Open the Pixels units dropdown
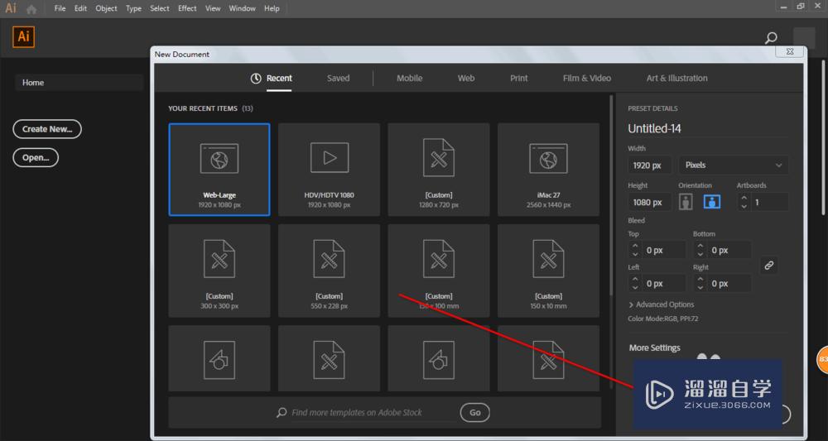 click(x=734, y=165)
